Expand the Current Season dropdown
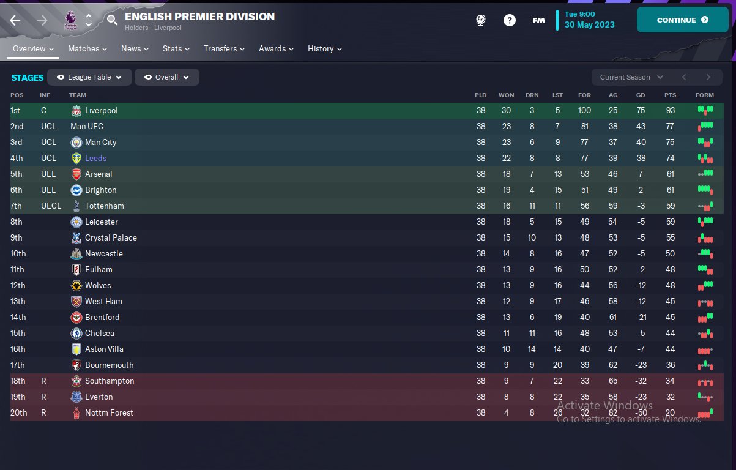This screenshot has width=736, height=470. click(631, 77)
